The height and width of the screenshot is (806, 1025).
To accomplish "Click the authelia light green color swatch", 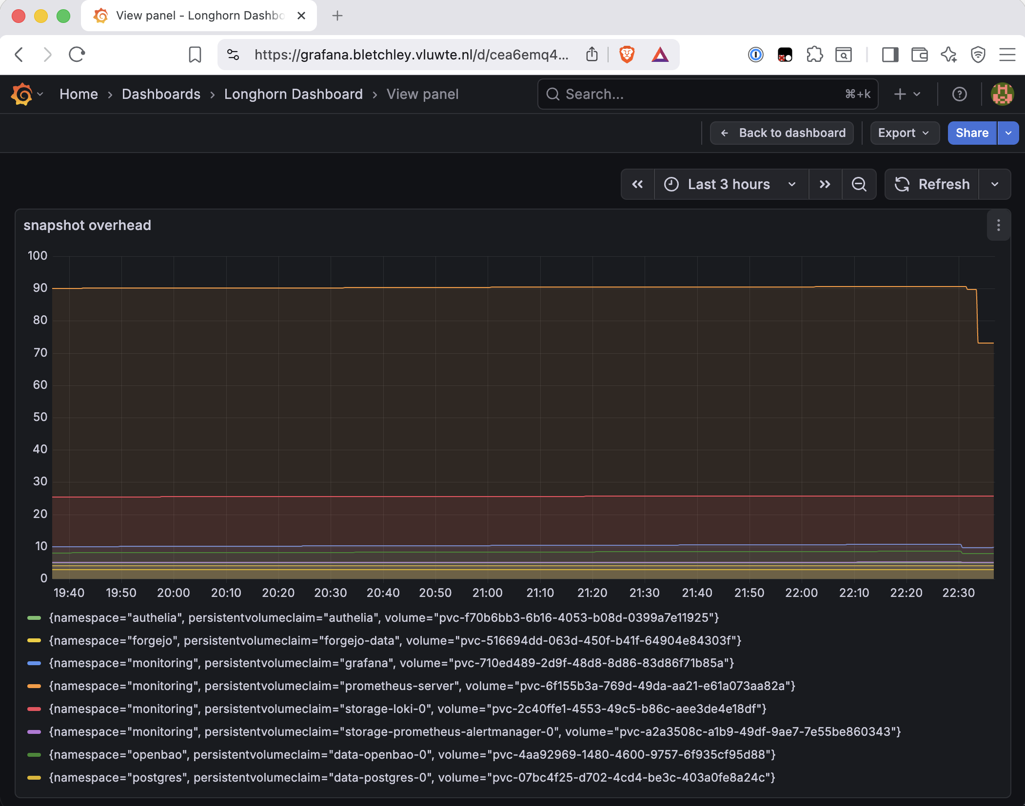I will [34, 618].
